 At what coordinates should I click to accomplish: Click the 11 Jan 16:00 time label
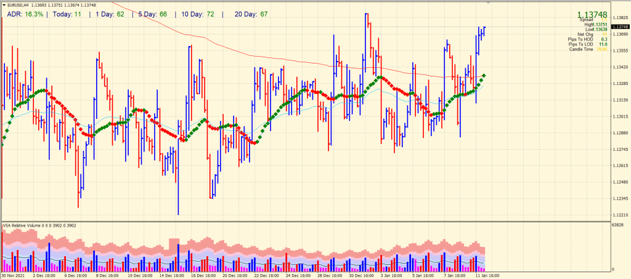pos(486,276)
